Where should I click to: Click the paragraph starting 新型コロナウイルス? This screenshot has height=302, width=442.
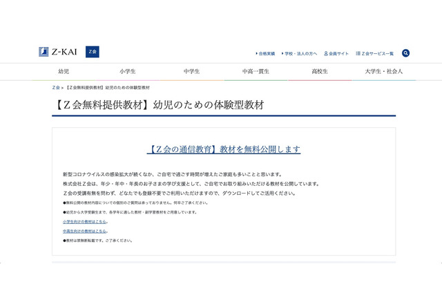[x=173, y=175]
